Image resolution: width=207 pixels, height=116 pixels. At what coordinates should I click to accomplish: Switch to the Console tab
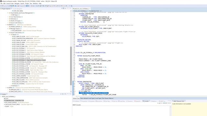click(x=146, y=101)
